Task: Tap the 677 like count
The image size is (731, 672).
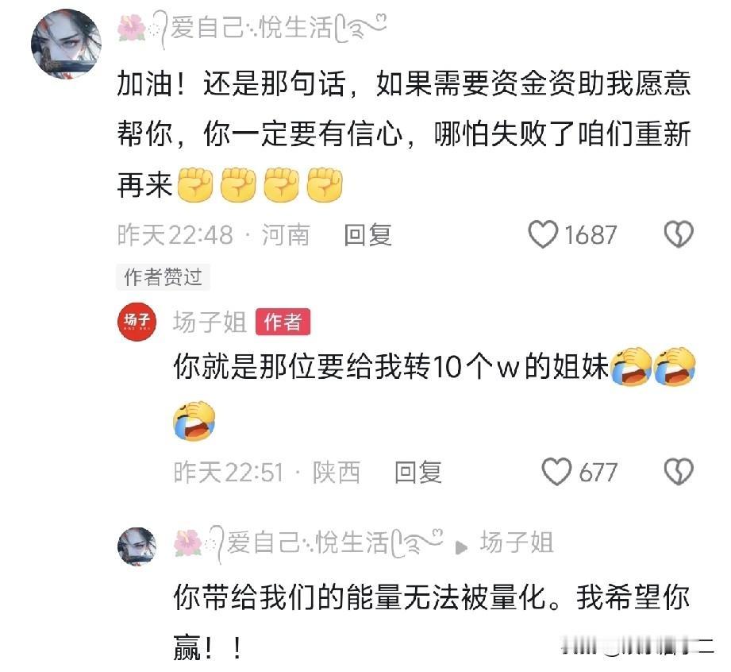Action: pyautogui.click(x=598, y=473)
